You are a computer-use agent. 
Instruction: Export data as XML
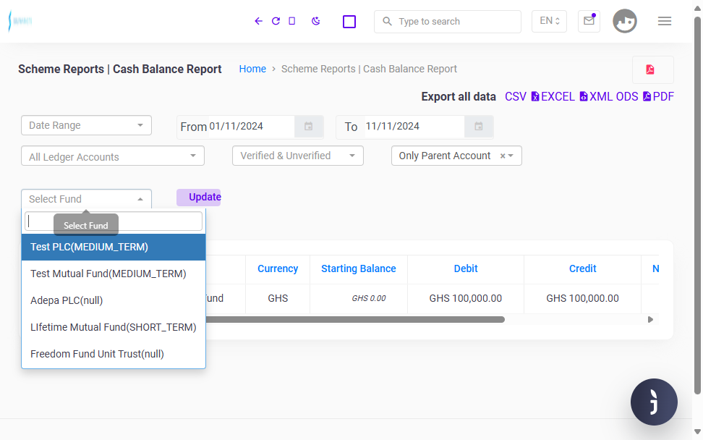(x=595, y=97)
